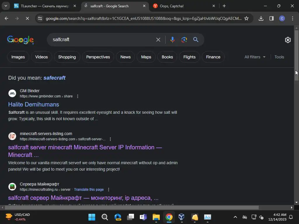
Task: Filter results by Flights
Action: click(x=189, y=57)
